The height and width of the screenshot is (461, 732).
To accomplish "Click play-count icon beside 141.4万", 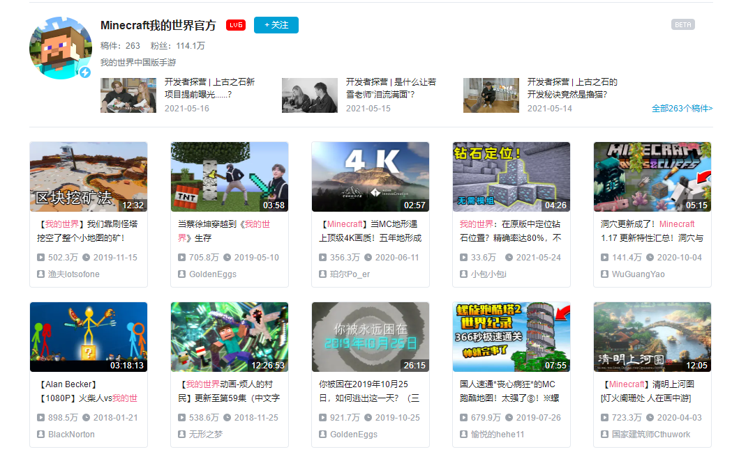I will point(605,257).
